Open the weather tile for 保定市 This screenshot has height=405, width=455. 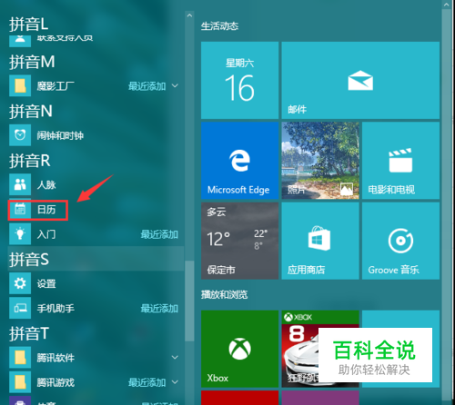(239, 241)
